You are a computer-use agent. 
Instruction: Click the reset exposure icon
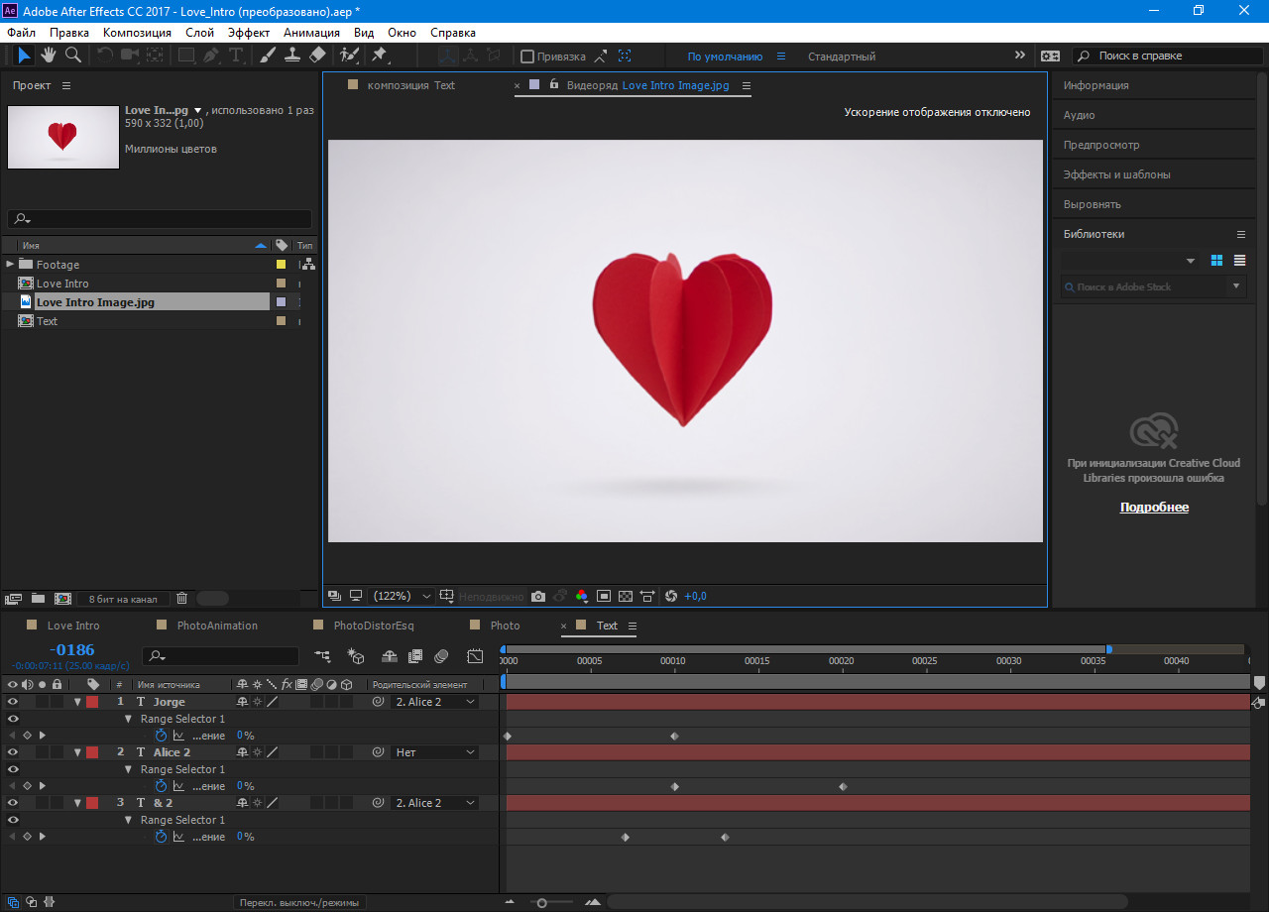tap(671, 596)
